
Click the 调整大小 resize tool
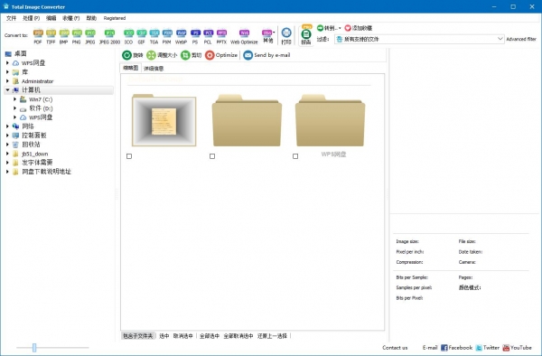[162, 55]
